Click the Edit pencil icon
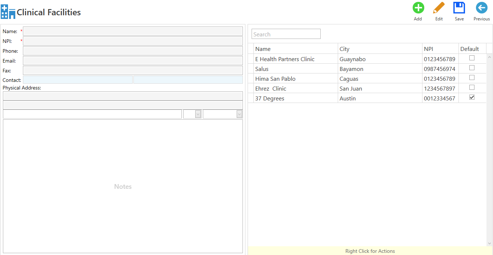 pyautogui.click(x=439, y=7)
